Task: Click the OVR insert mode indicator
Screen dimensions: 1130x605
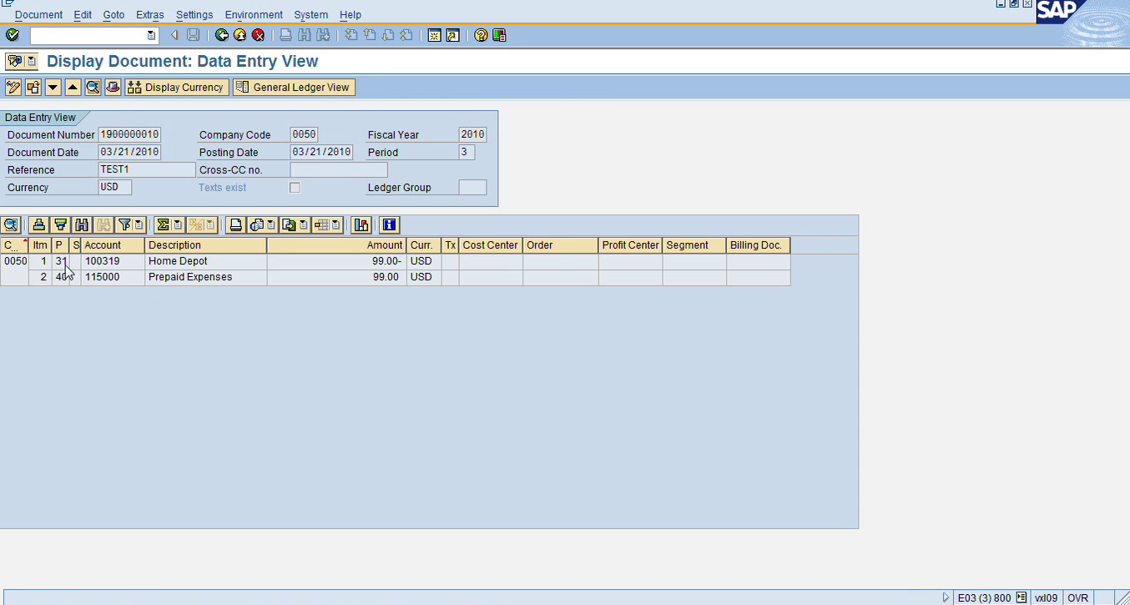Action: pos(1077,597)
